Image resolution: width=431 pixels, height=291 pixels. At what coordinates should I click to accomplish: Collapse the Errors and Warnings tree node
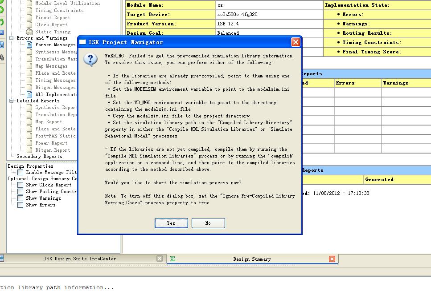[11, 38]
